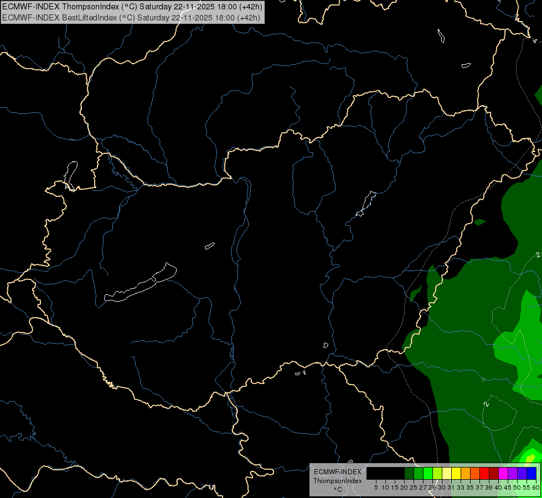
Task: Click the legend tick value 40
Action: [x=498, y=487]
